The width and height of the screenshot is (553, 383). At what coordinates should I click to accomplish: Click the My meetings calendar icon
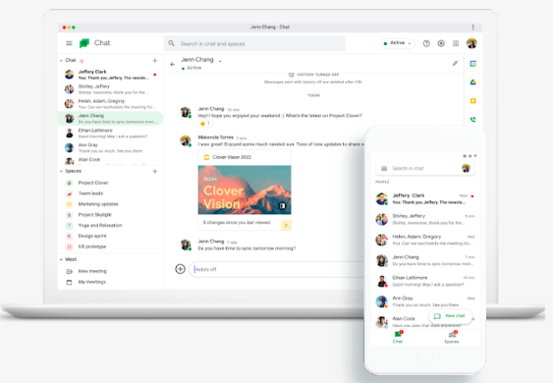tap(69, 282)
